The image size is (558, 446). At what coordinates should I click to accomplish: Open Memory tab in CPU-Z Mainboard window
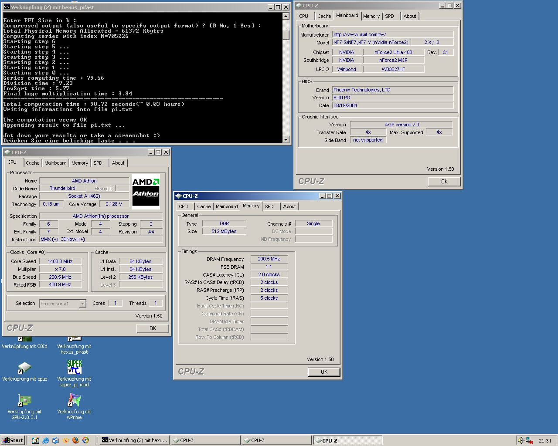click(x=371, y=16)
